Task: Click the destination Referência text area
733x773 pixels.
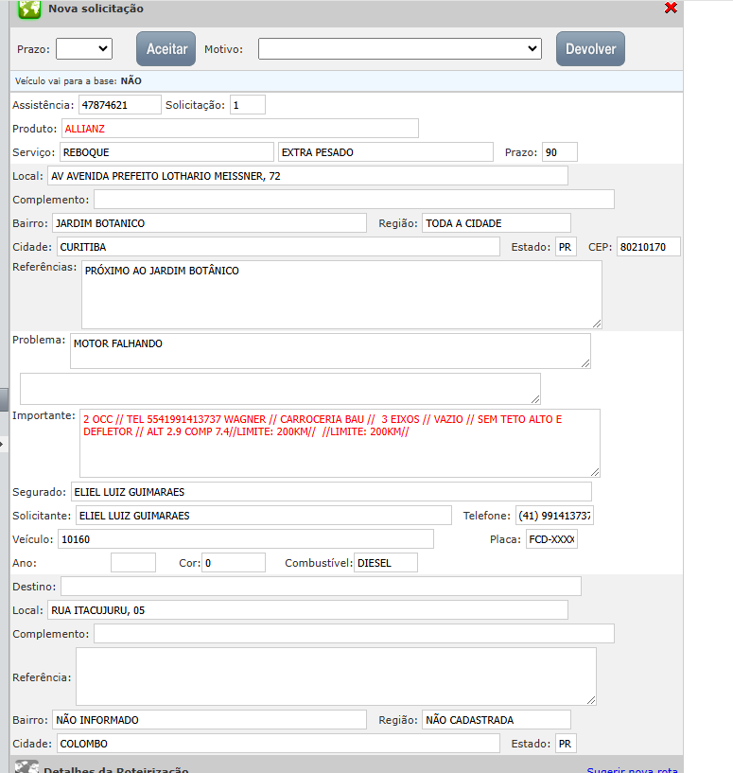Action: click(336, 676)
